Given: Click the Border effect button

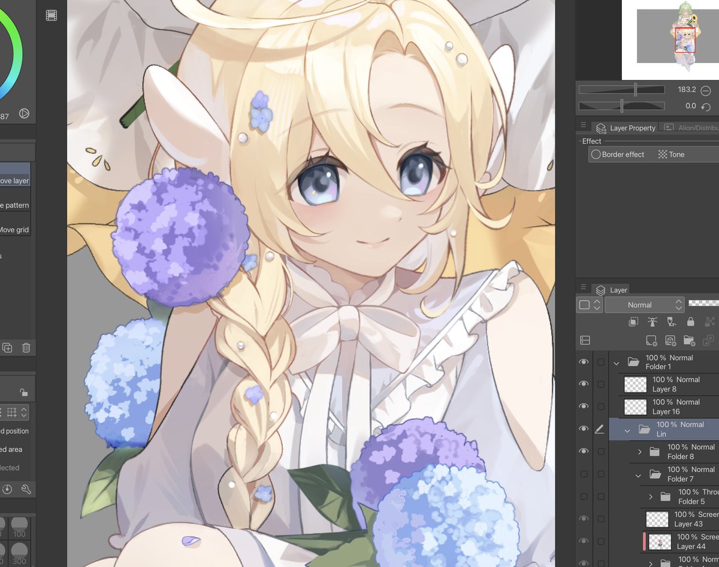Looking at the screenshot, I should (x=618, y=154).
